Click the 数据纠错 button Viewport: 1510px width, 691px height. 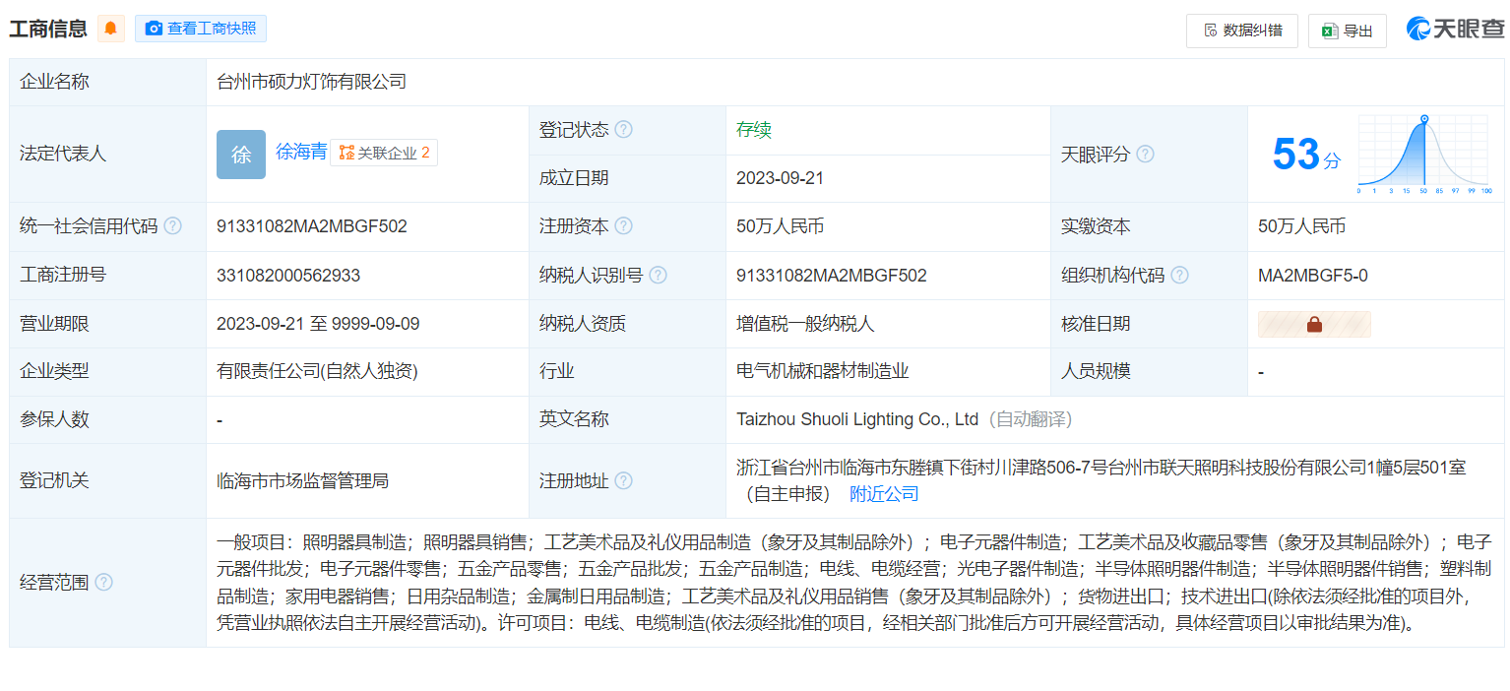click(x=1242, y=31)
